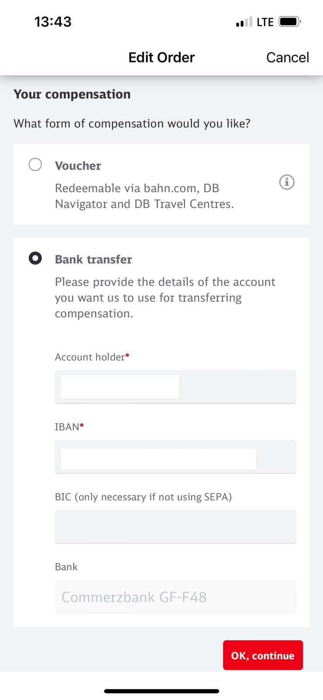Tap the Bank transfer heading label
Image resolution: width=323 pixels, height=700 pixels.
coord(93,259)
